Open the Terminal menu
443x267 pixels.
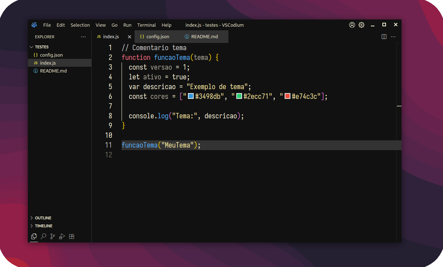146,25
